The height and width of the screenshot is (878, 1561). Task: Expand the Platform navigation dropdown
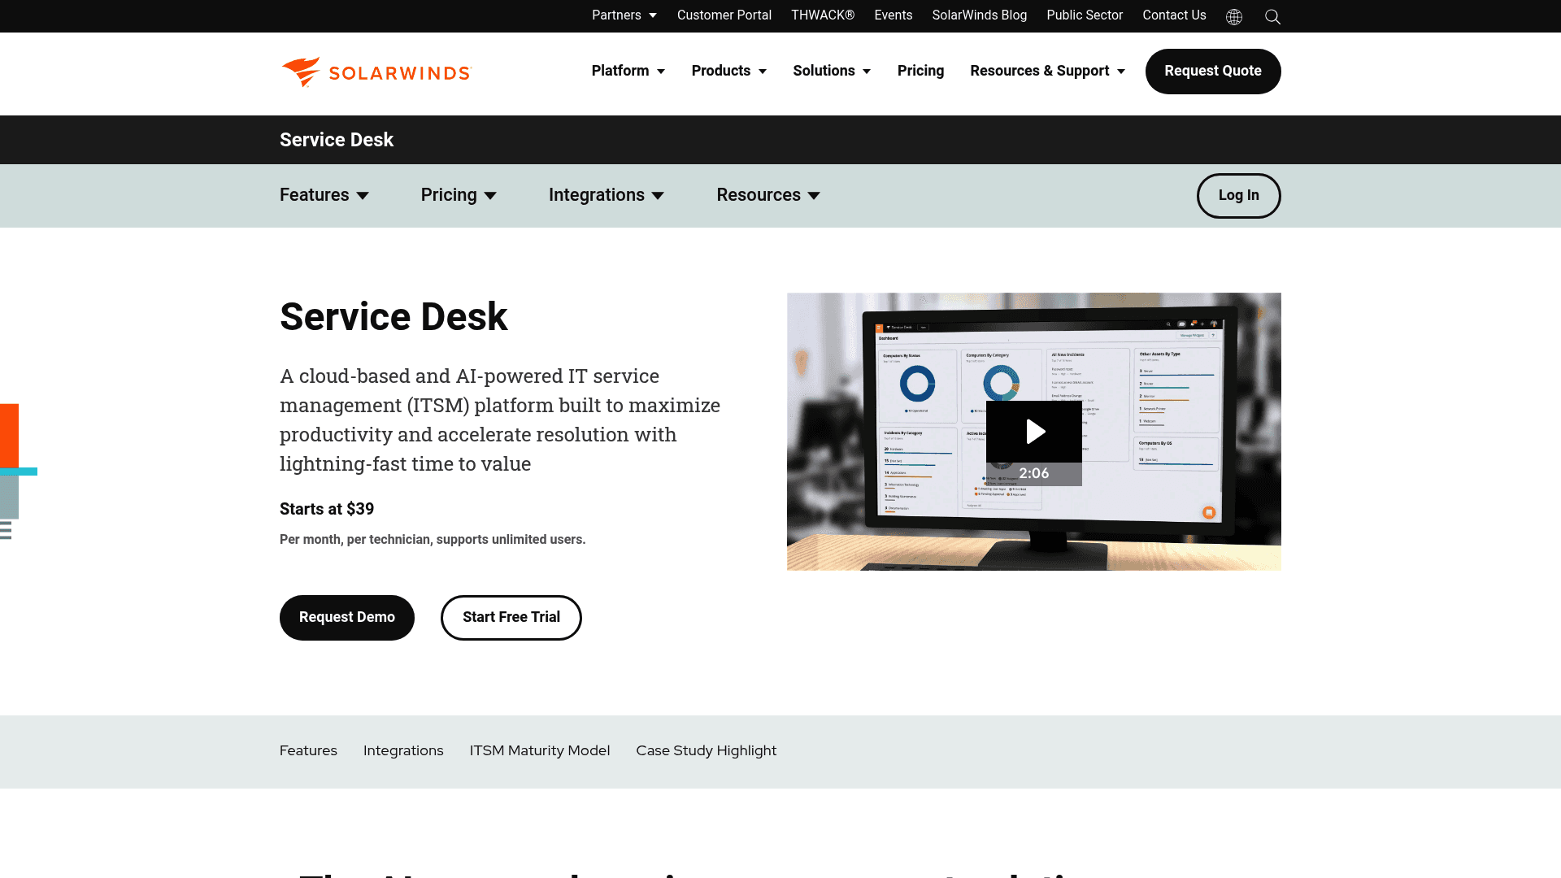628,71
